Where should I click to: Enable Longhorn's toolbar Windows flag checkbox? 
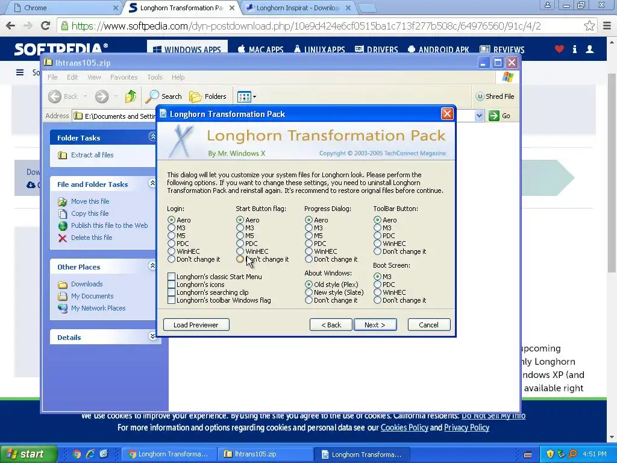coord(171,300)
